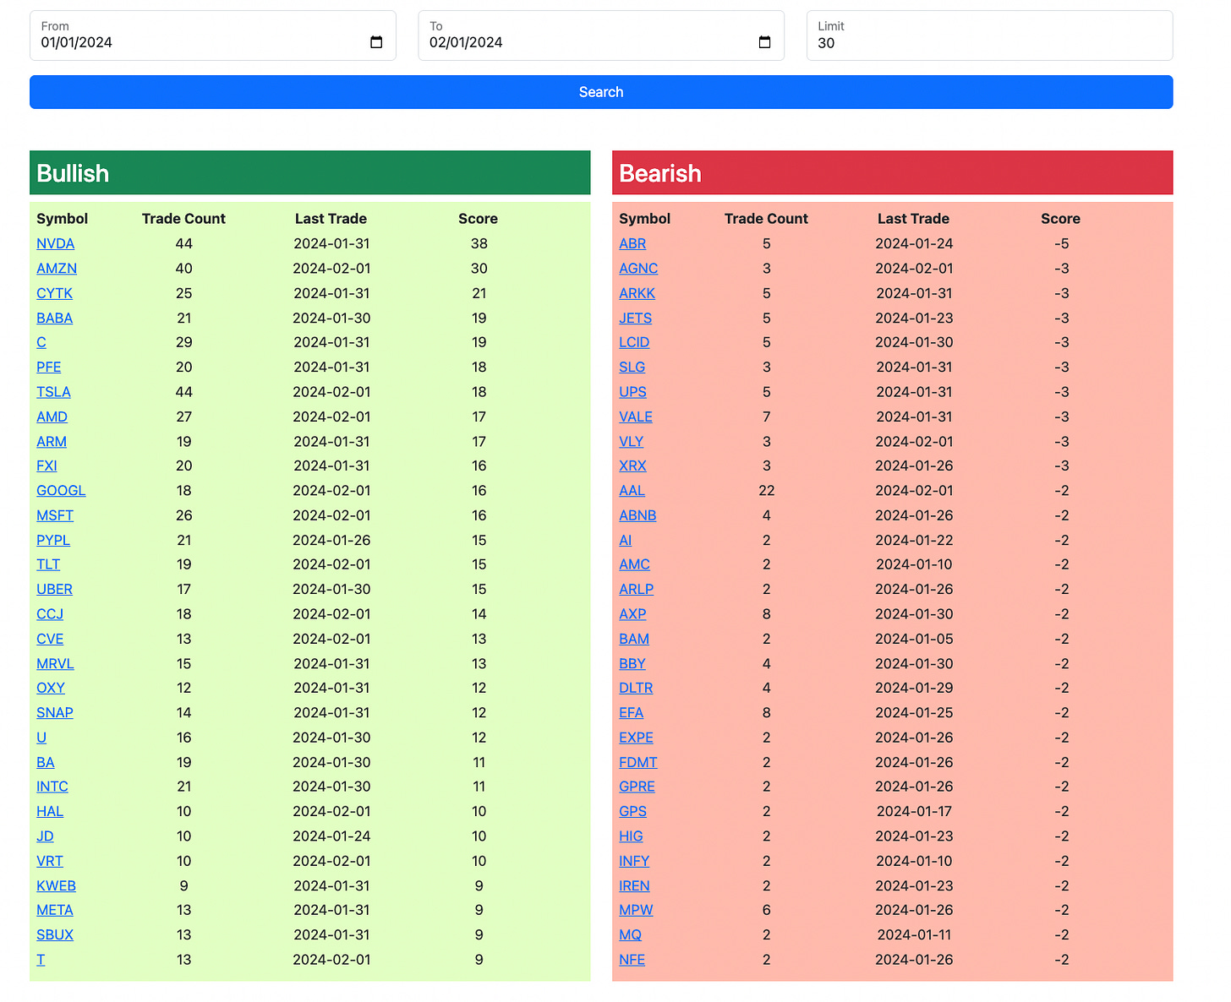
Task: Open the MPW symbol link
Action: (636, 910)
